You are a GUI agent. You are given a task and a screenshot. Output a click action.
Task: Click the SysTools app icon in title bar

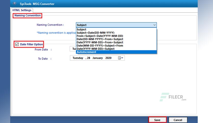15,4
